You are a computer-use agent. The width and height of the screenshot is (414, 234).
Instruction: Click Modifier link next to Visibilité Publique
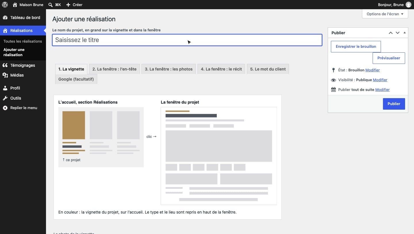coord(380,80)
